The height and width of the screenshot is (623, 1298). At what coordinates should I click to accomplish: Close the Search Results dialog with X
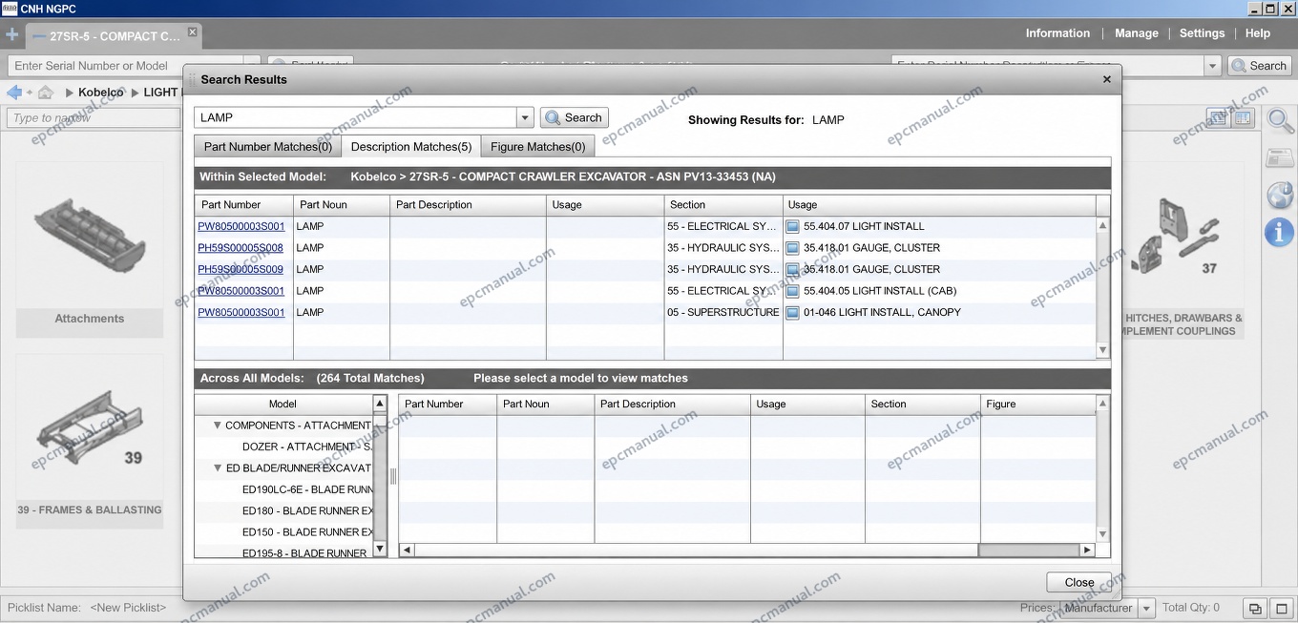coord(1107,79)
